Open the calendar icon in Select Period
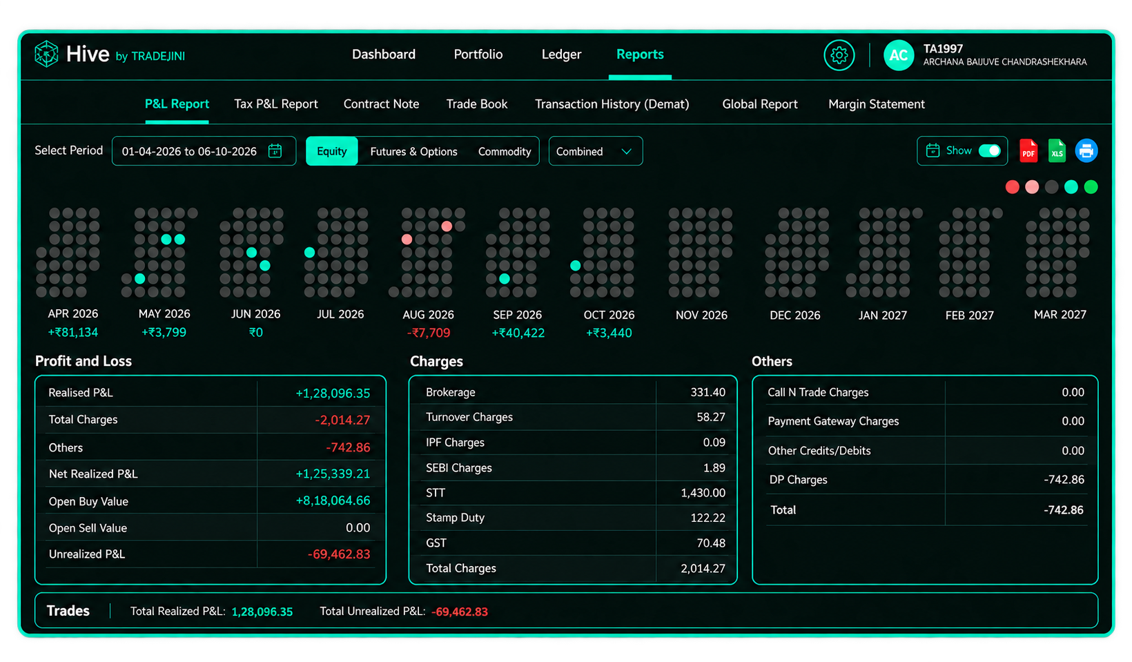The width and height of the screenshot is (1132, 662). pos(275,150)
